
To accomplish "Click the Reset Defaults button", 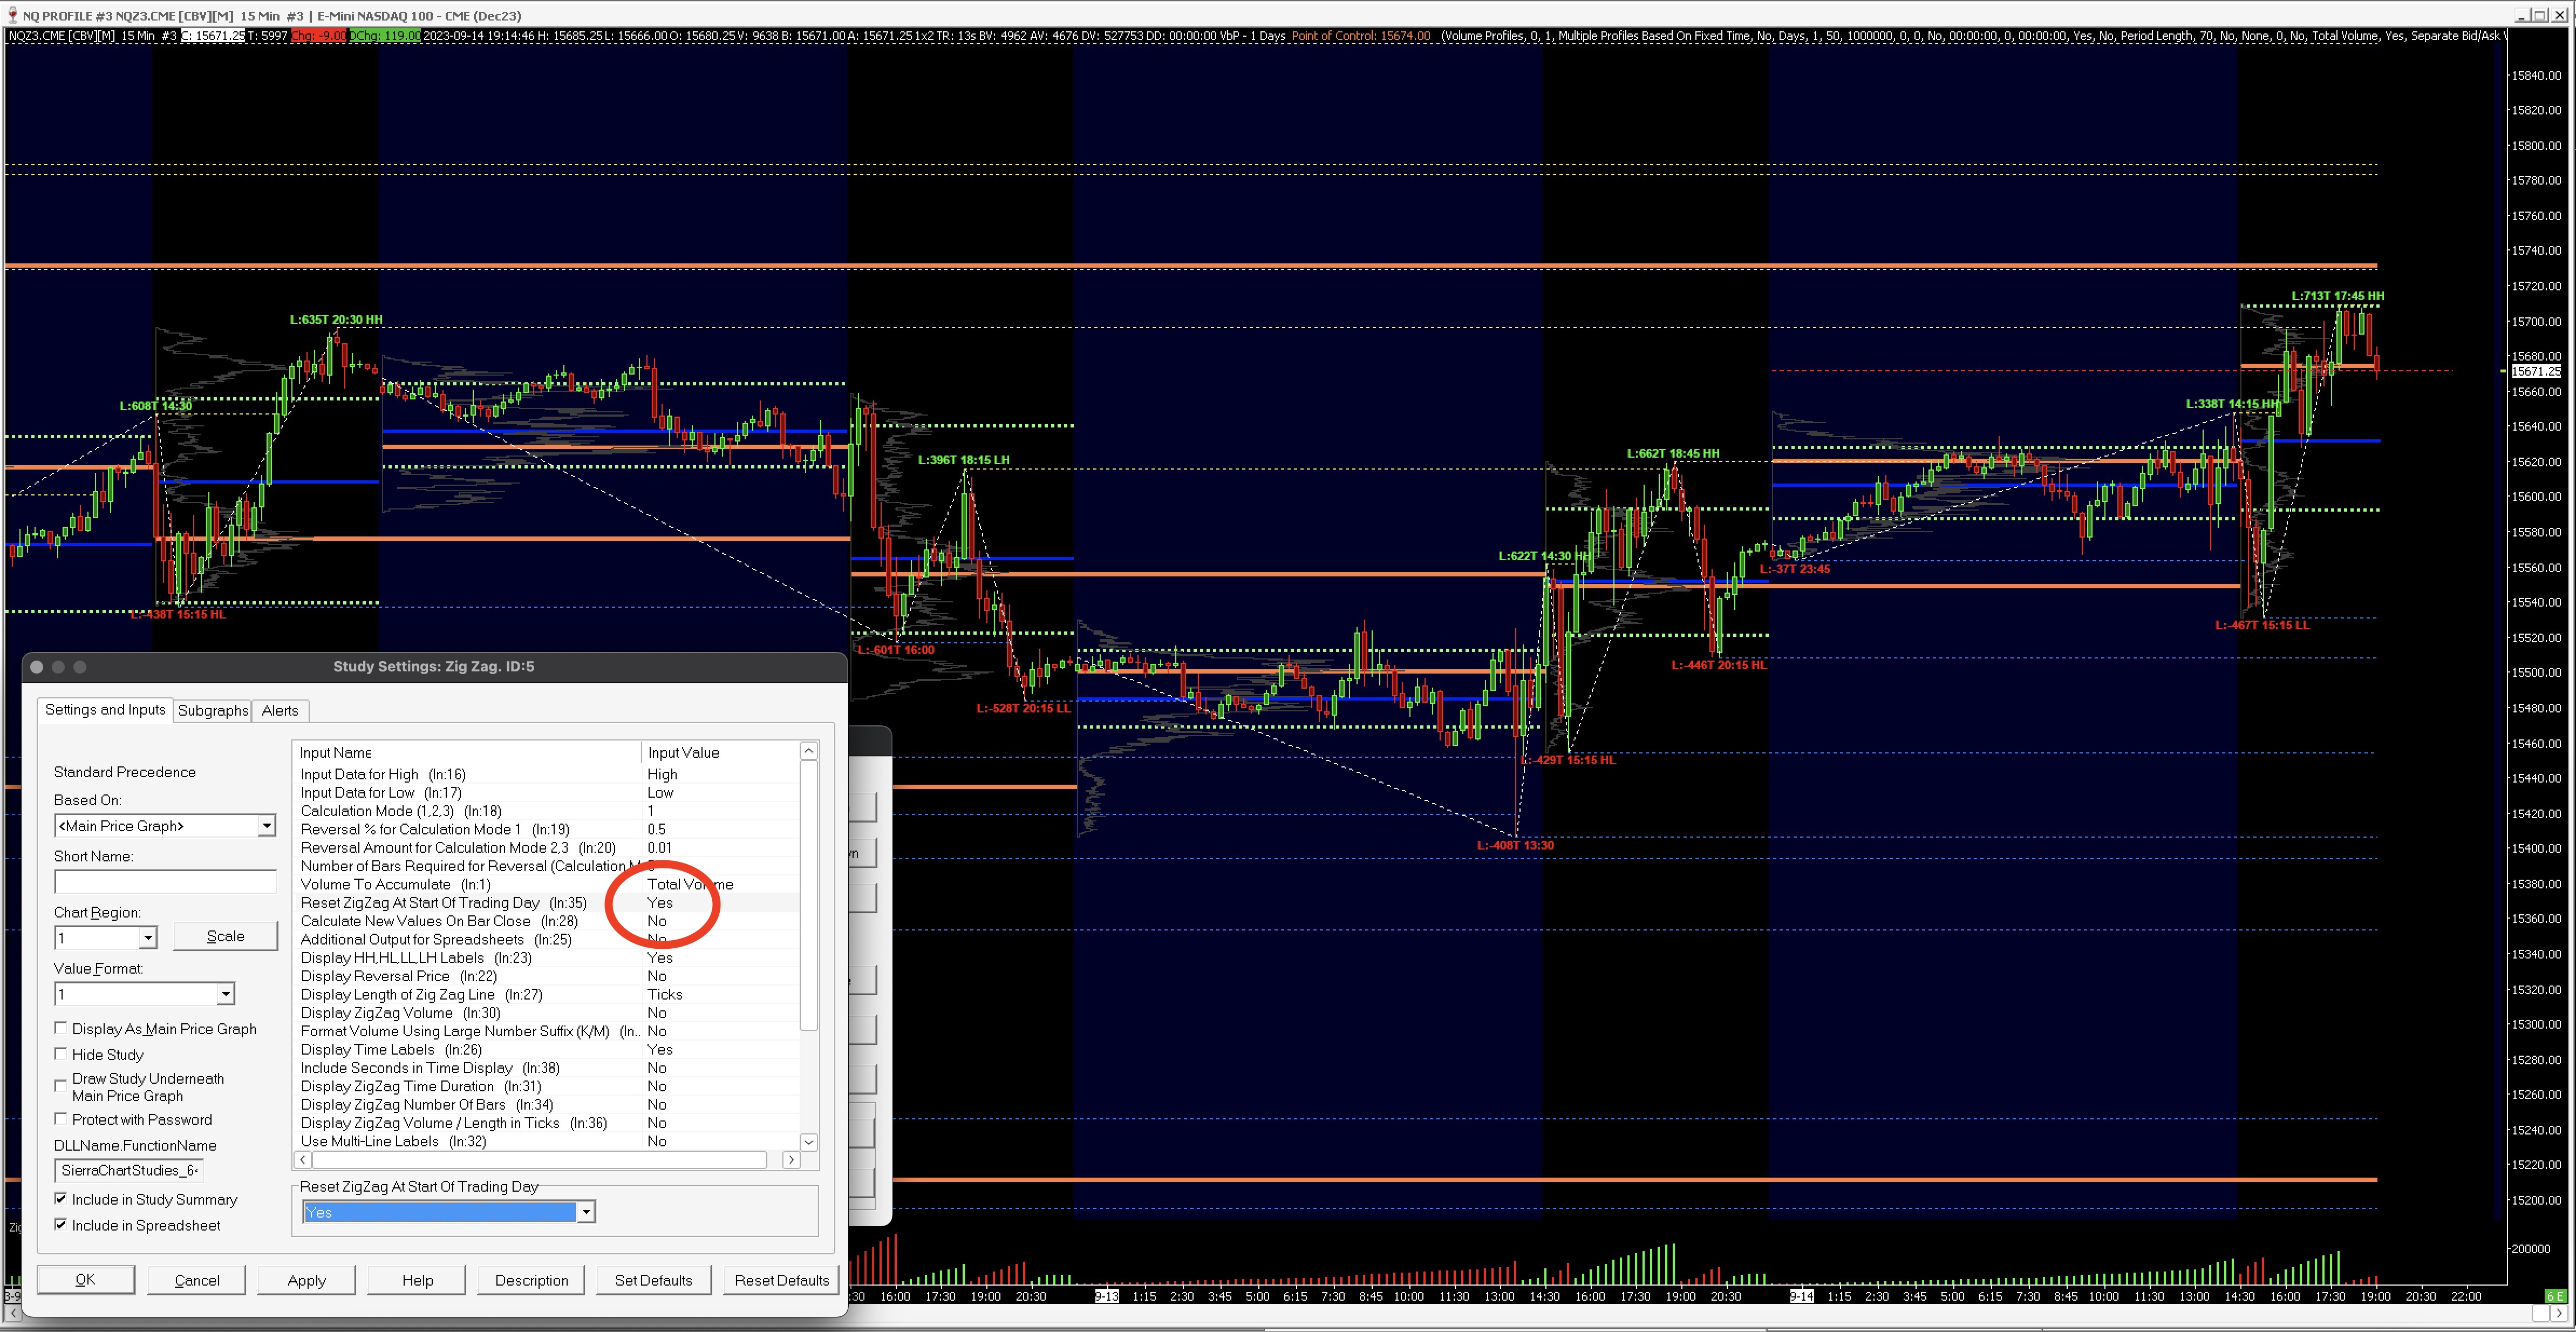I will point(781,1280).
